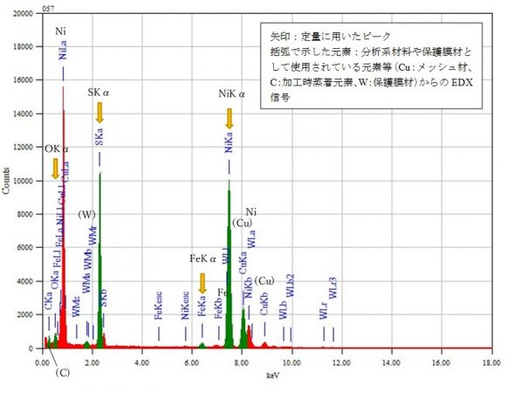This screenshot has height=393, width=507.
Task: Click the '(C)' label below the axis
Action: pos(63,373)
